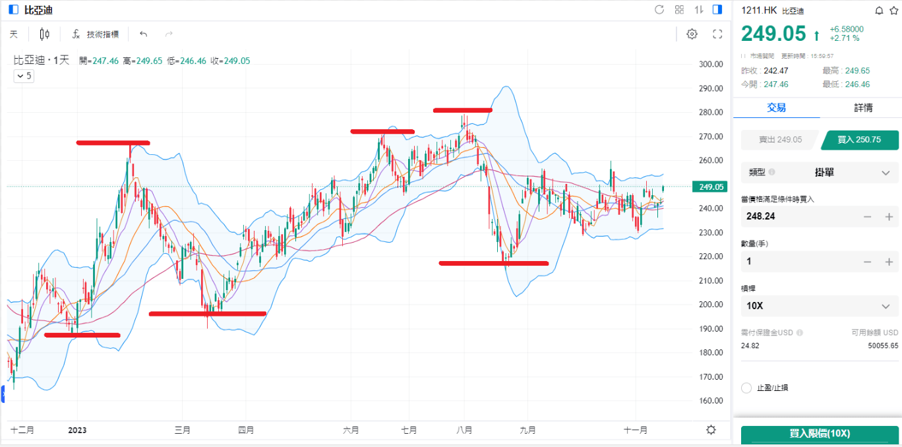The height and width of the screenshot is (447, 902).
Task: Open the 技術指標 indicators menu
Action: point(95,34)
